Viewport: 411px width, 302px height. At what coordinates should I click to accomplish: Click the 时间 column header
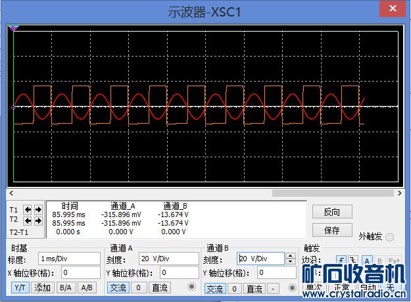(70, 206)
